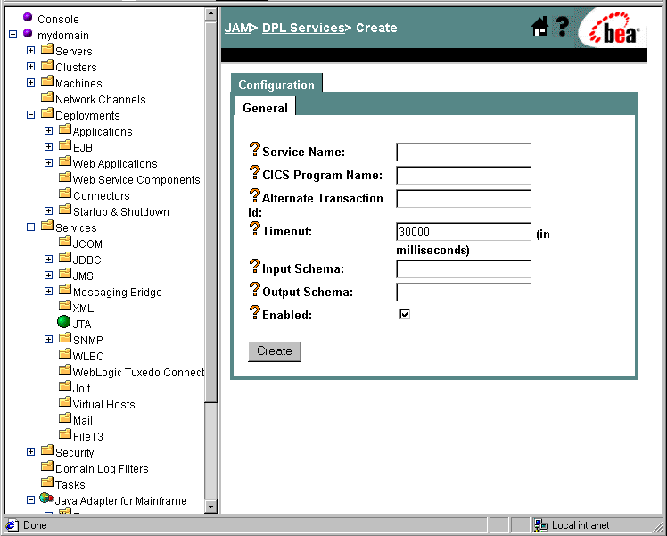Click into CICS Program Name field

(464, 176)
